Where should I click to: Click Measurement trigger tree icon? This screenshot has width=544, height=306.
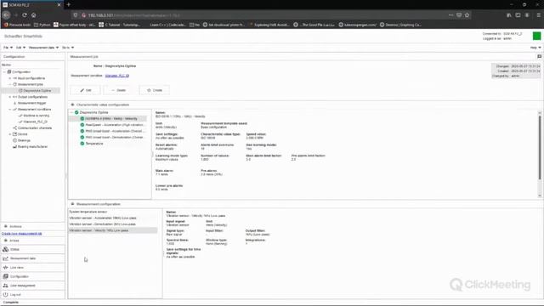15,103
